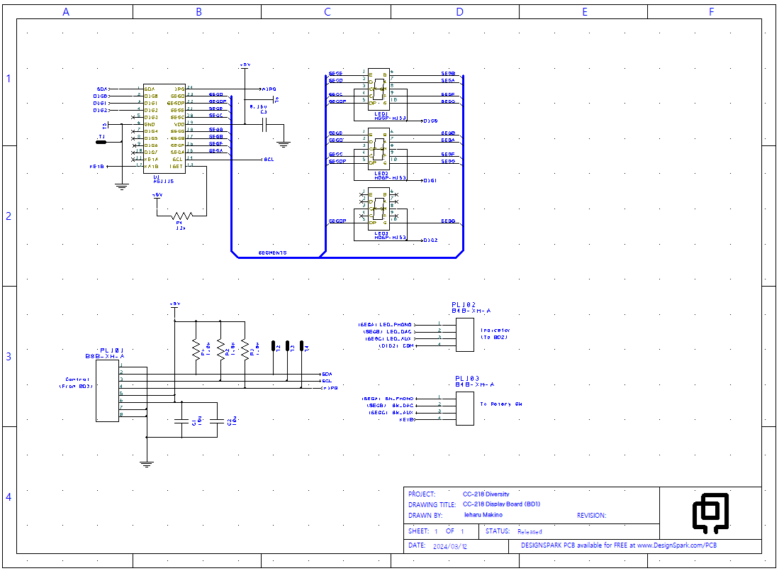
Task: Select the +5V power symbol above C3
Action: [245, 66]
